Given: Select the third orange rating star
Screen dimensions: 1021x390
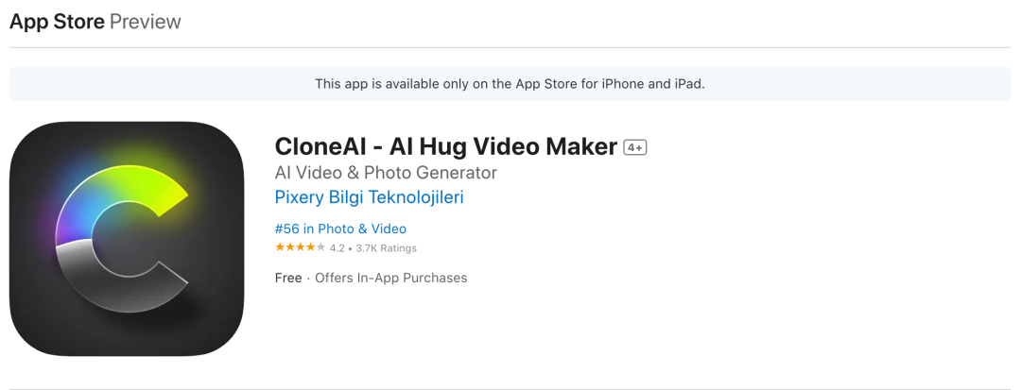Looking at the screenshot, I should coord(301,247).
